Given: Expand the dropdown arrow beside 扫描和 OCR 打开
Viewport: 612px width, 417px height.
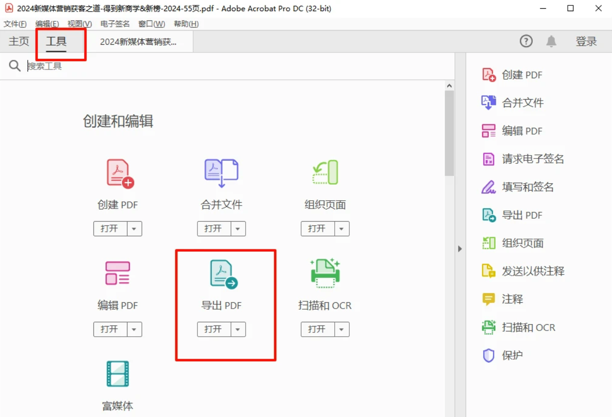Looking at the screenshot, I should pos(342,329).
